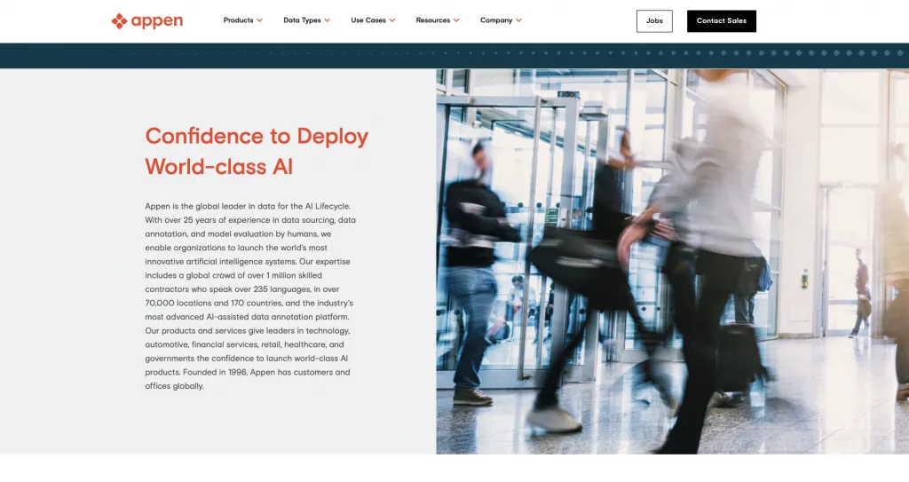
Task: Click the Contact Sales button
Action: (722, 21)
